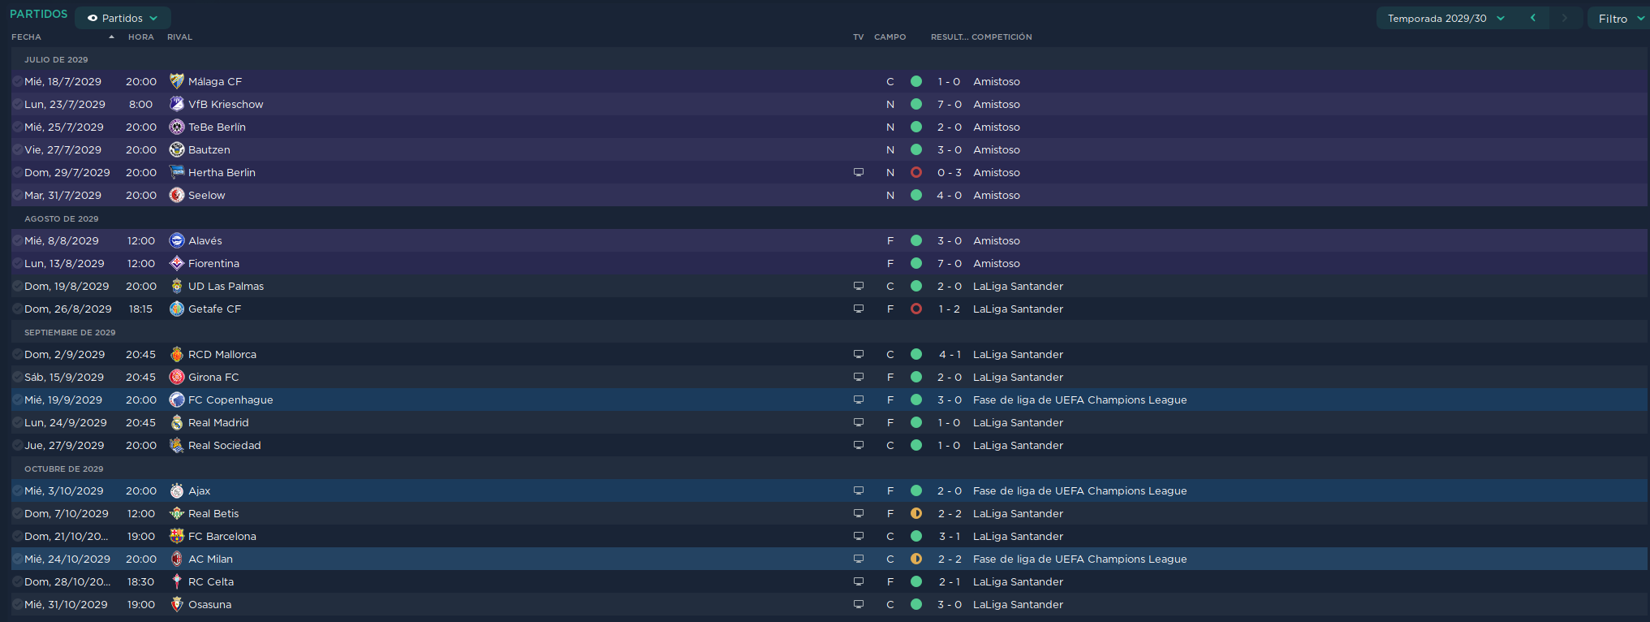Click the TV icon on Hertha Berlin row

[858, 172]
